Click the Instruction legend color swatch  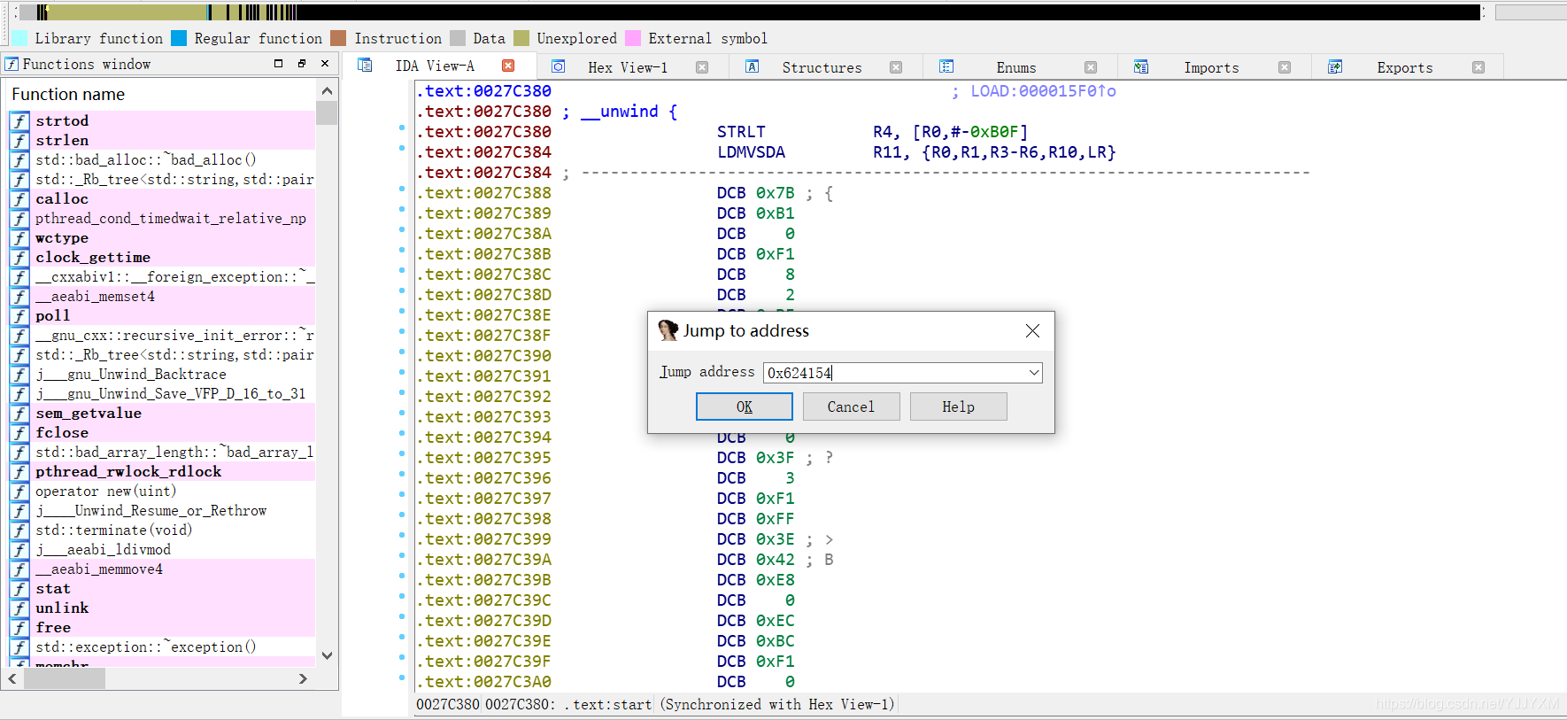coord(338,38)
